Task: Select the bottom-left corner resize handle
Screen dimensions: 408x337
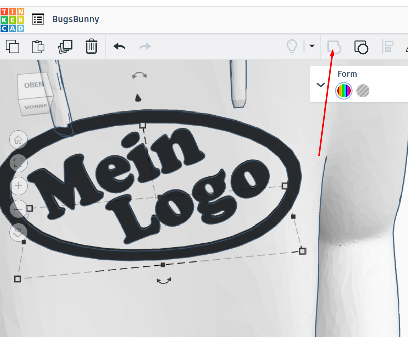Action: [x=18, y=279]
